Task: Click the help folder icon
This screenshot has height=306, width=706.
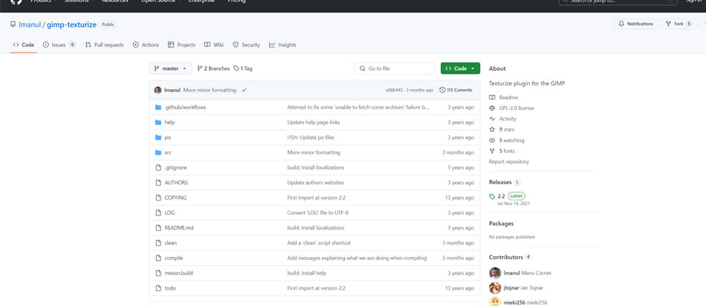Action: point(158,123)
